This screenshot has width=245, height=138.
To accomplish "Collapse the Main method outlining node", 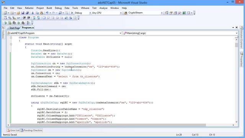I will 11,44.
